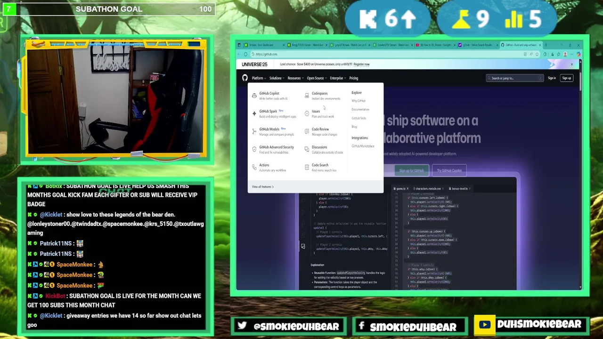Click the GitHub Spark sparkle icon
Screen dimensions: 603x339
click(254, 113)
